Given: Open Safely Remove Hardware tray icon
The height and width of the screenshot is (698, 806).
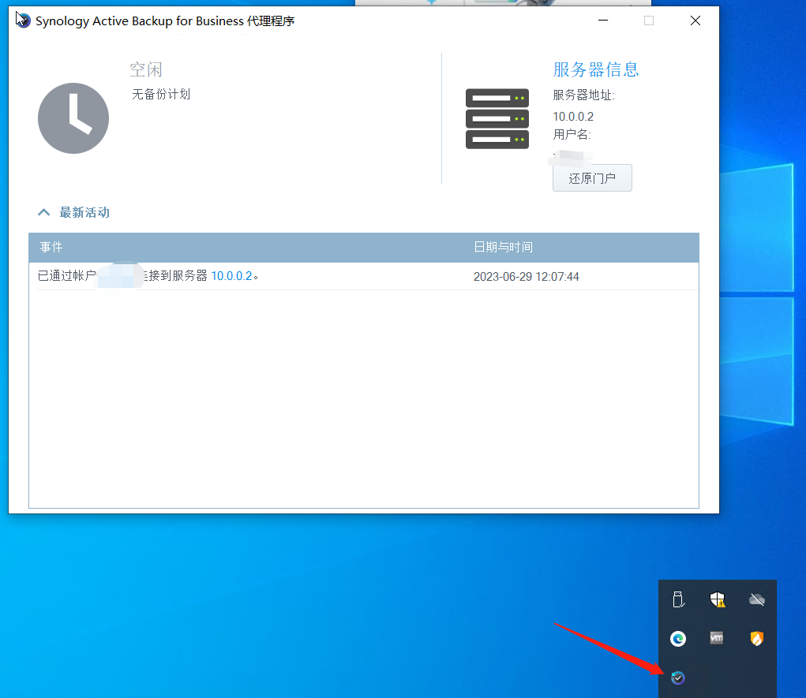Looking at the screenshot, I should tap(679, 599).
